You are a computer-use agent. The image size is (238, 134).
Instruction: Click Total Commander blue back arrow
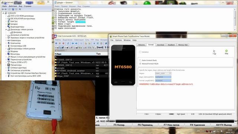click(x=73, y=44)
